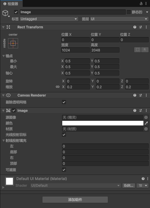Click the anchor preset center-middle icon
Viewport: 150px width, 208px height.
point(13,43)
